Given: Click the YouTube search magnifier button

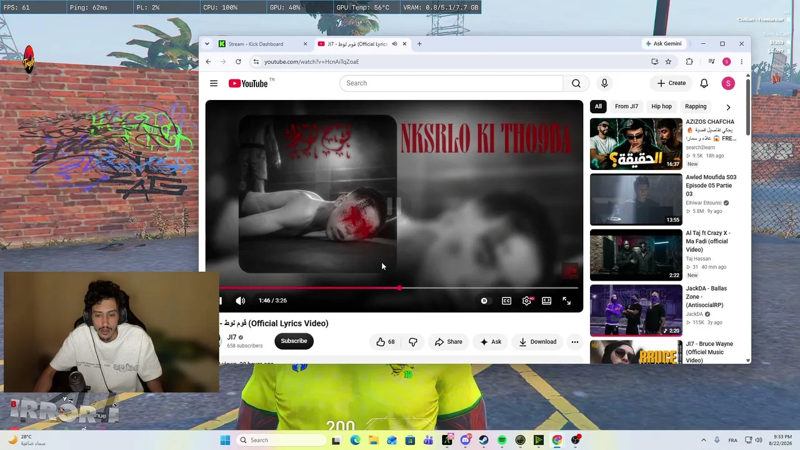Looking at the screenshot, I should coord(576,83).
